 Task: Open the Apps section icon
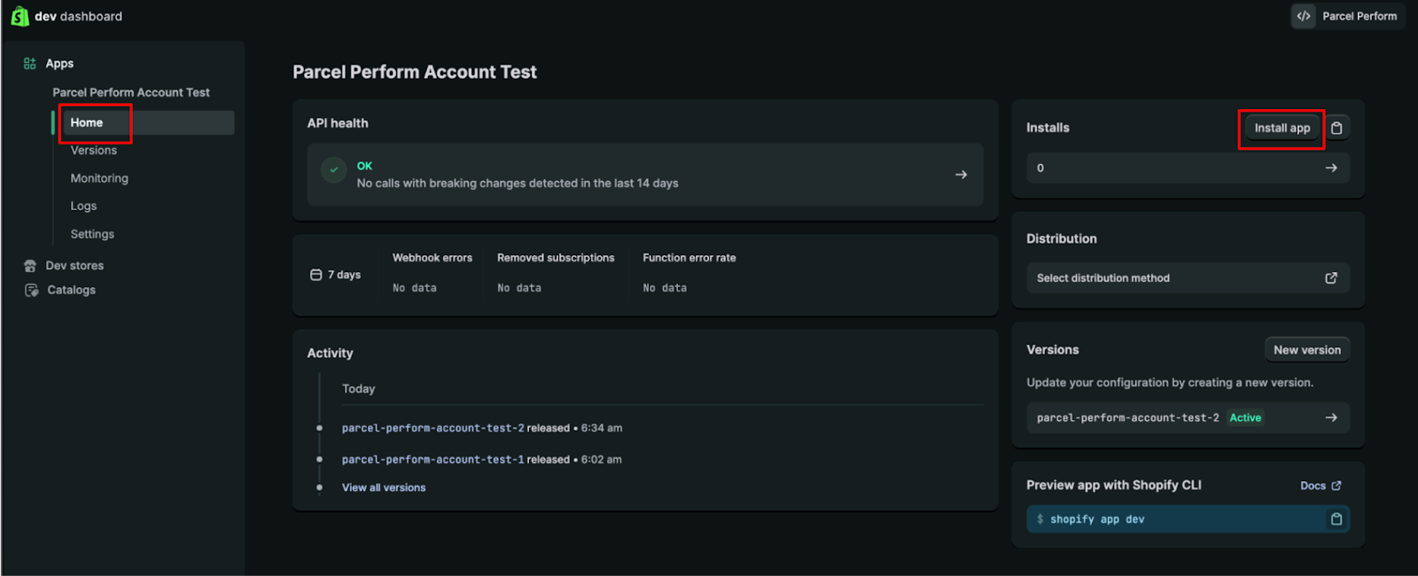coord(30,64)
